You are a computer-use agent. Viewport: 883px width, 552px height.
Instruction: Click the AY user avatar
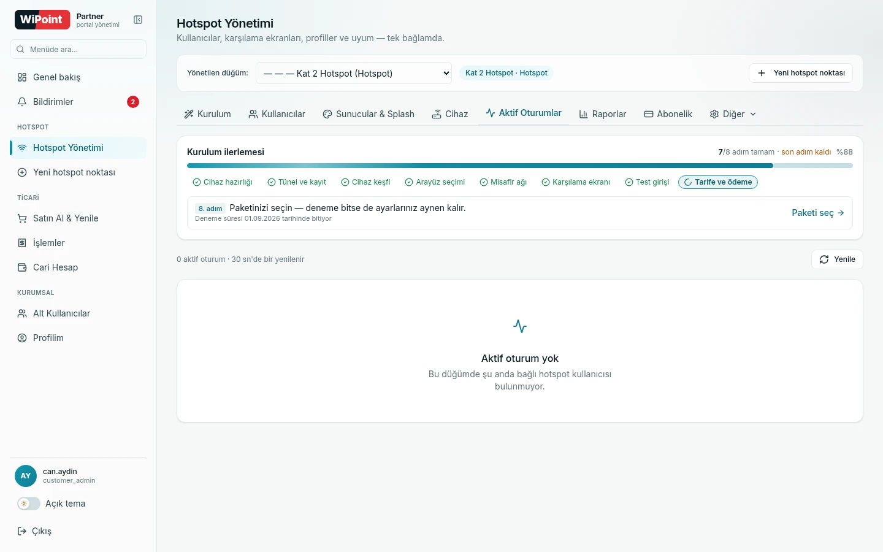pos(26,476)
